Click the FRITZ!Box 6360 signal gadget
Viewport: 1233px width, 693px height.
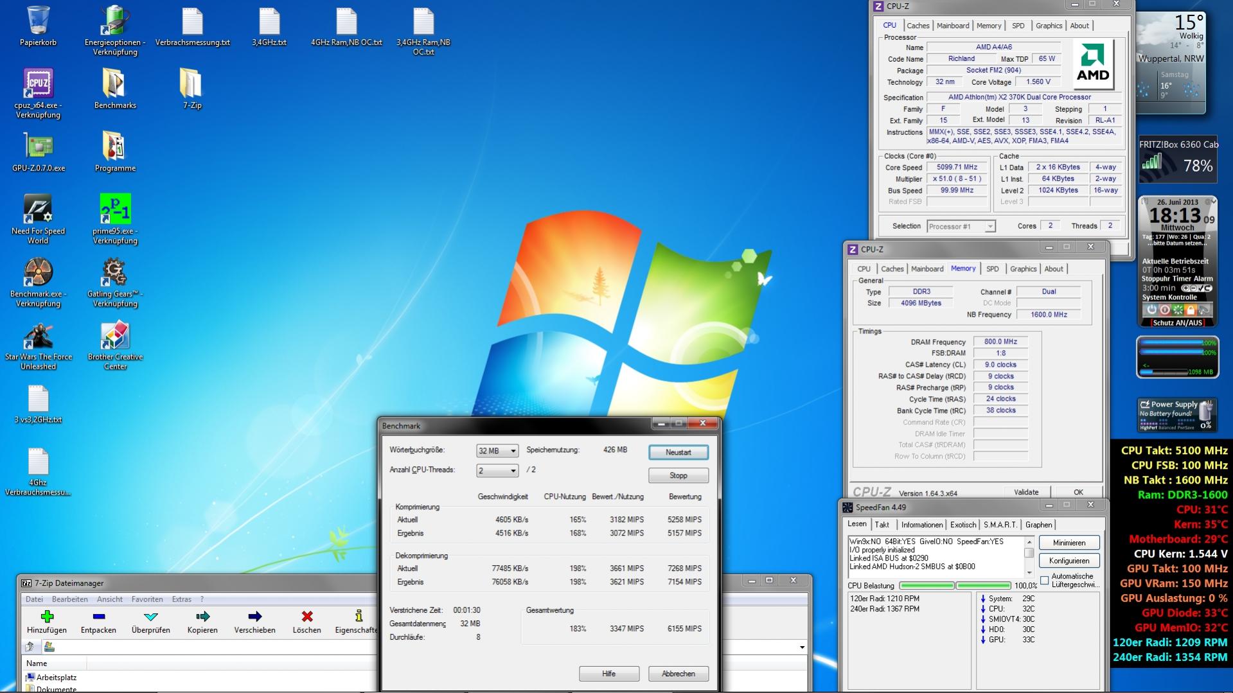click(1178, 161)
